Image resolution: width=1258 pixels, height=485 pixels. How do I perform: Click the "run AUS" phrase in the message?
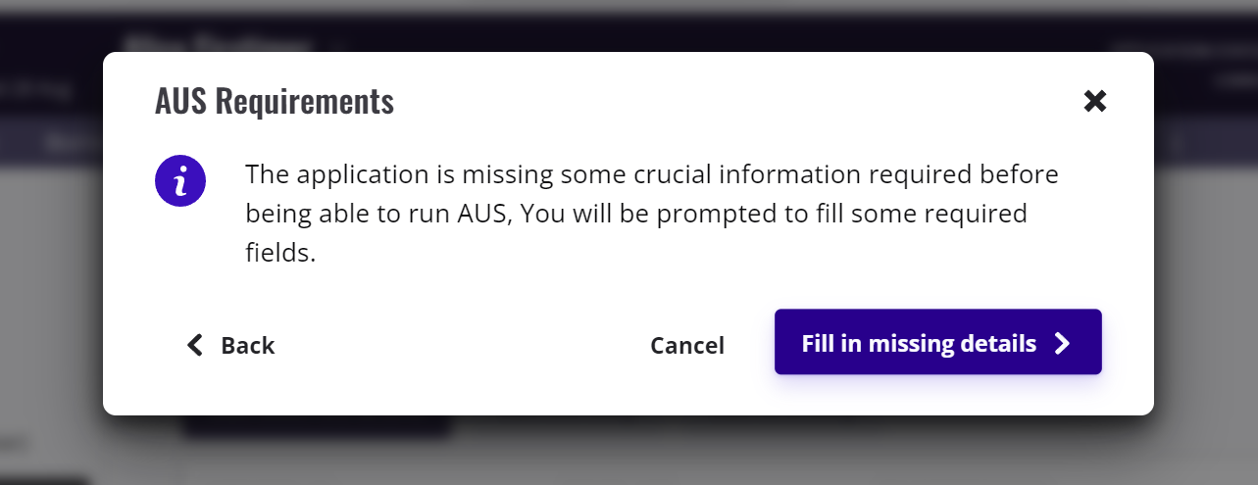point(463,214)
